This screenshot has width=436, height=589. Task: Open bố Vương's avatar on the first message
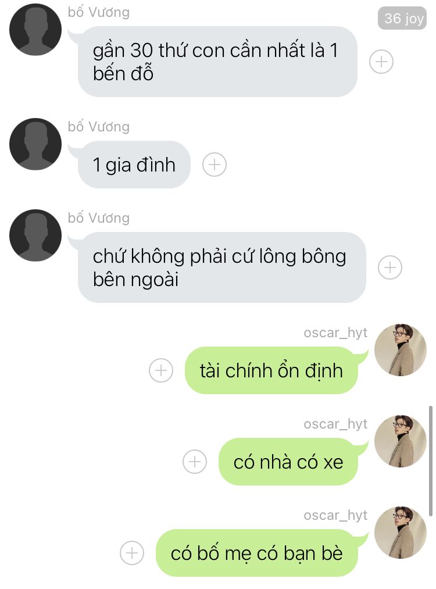pyautogui.click(x=35, y=30)
